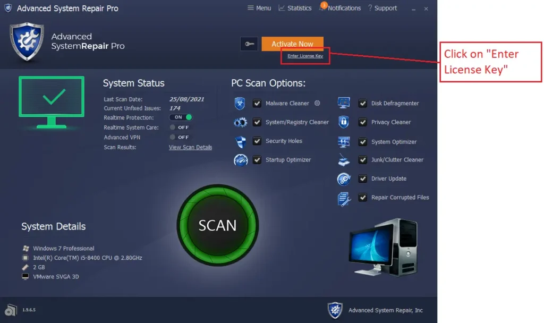
Task: Click the Disk Defragmenter monitor icon
Action: click(x=344, y=103)
